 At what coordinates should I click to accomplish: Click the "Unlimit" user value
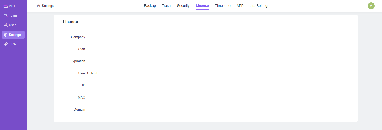(x=92, y=73)
